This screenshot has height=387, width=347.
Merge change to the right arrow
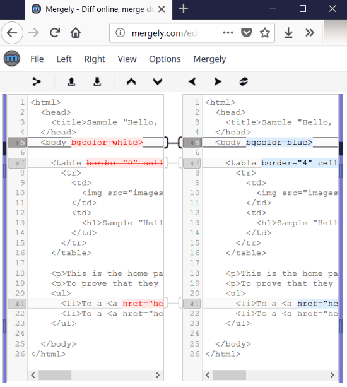coord(218,81)
